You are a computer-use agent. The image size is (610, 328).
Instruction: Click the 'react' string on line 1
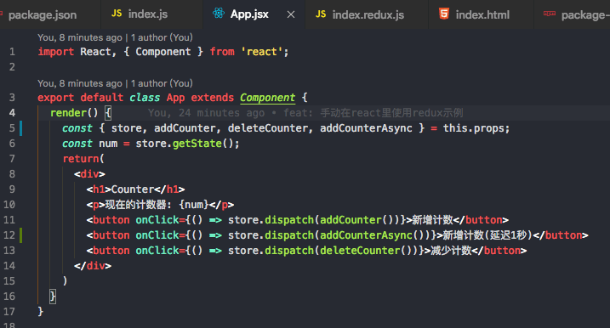point(262,52)
